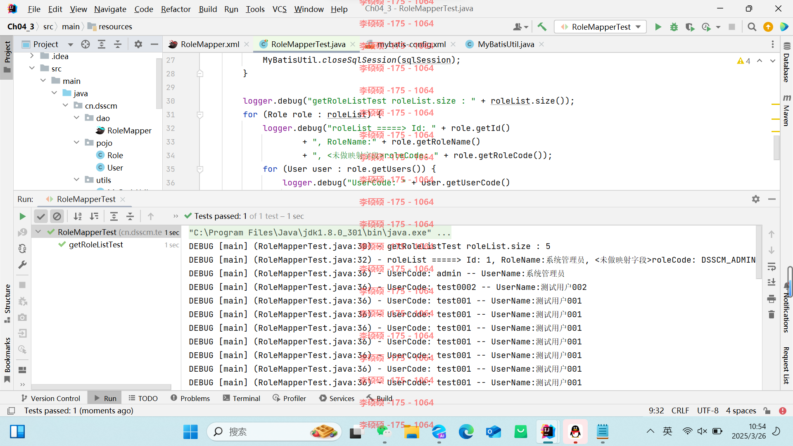Open Project panel gear options

click(138, 44)
